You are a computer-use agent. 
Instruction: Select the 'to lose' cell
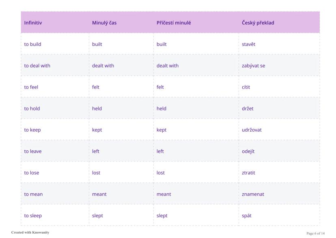(x=32, y=173)
